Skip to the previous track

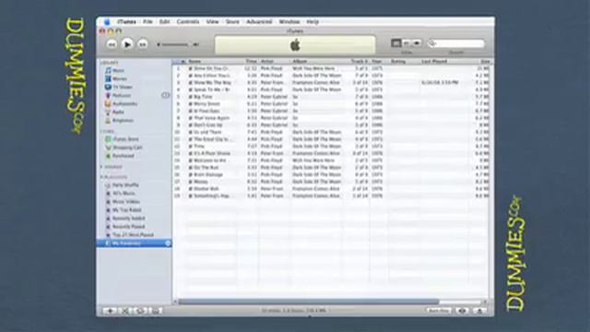112,44
